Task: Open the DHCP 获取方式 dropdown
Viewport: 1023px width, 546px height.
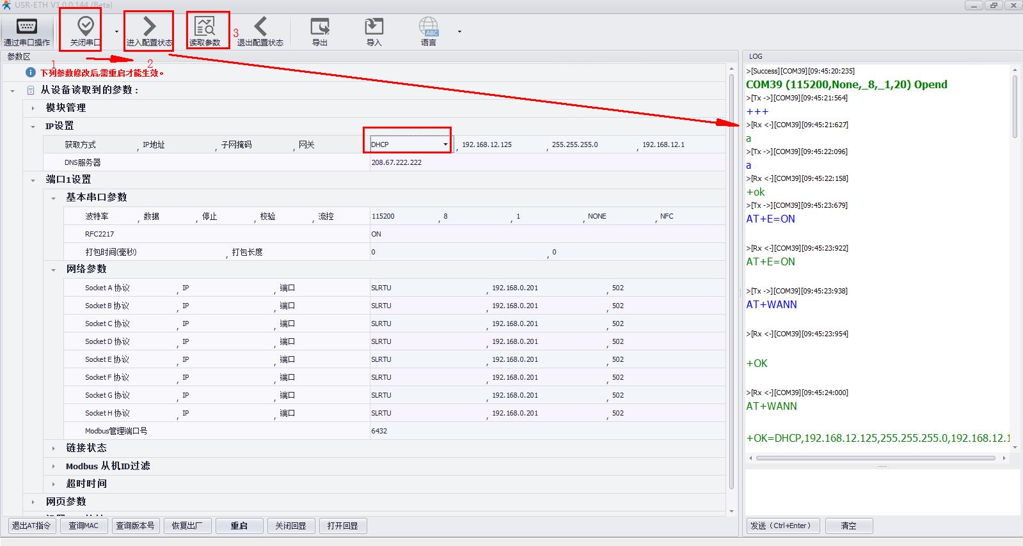Action: coord(445,144)
